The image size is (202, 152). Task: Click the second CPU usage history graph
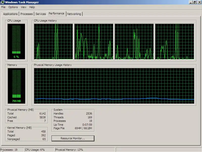(94, 42)
